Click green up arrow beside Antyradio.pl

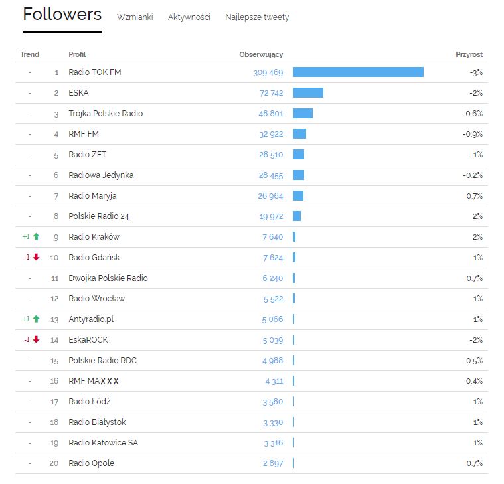coord(37,319)
